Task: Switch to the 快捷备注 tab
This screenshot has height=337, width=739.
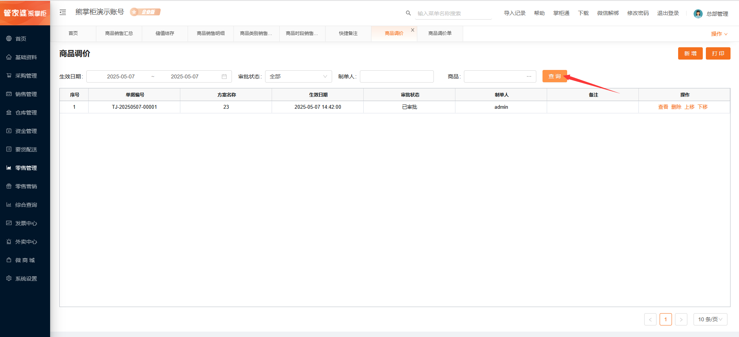Action: (x=348, y=33)
